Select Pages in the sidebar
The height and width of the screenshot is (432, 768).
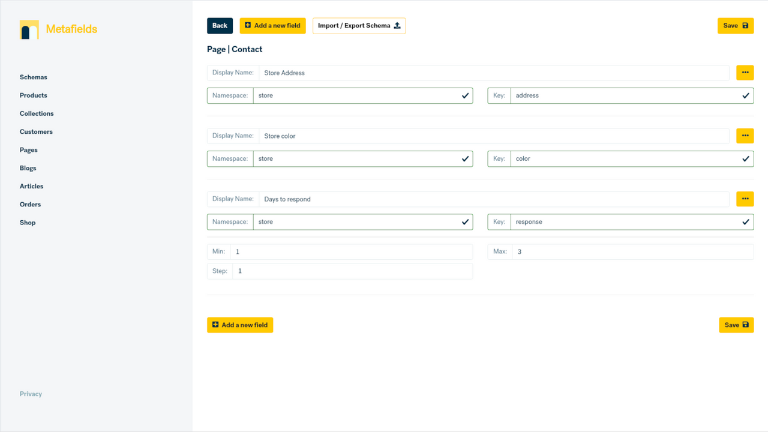point(28,149)
